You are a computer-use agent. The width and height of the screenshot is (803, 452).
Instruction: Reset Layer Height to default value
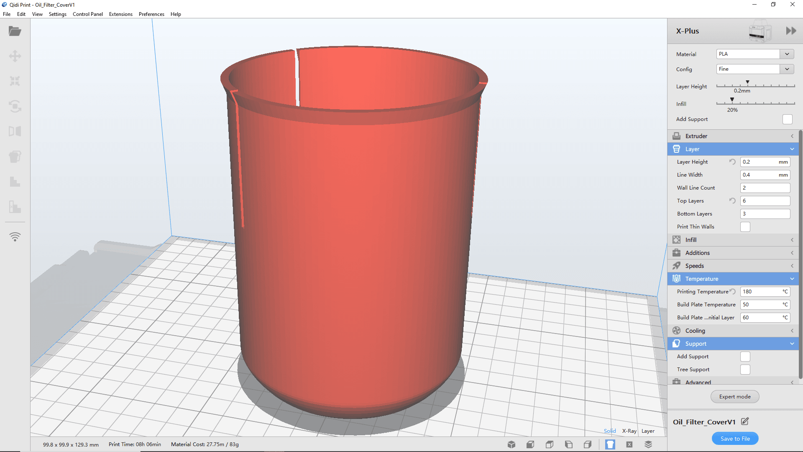(x=732, y=162)
